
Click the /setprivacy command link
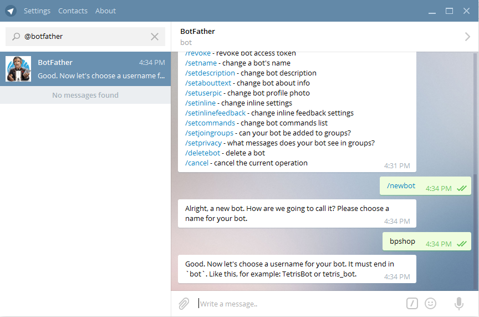(203, 143)
